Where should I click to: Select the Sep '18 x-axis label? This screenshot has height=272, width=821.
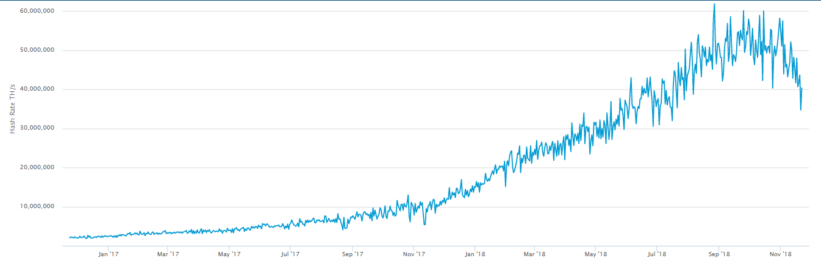tap(720, 254)
